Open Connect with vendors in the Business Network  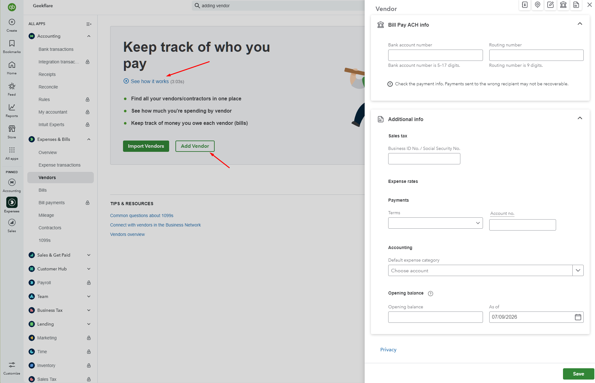click(155, 225)
